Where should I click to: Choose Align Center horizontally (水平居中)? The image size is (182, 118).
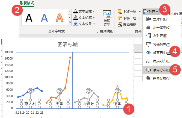click(161, 28)
